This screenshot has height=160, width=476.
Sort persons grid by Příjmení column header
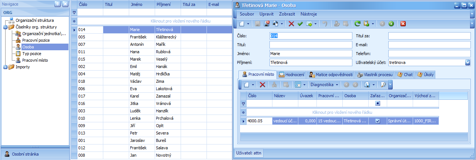coord(168,4)
